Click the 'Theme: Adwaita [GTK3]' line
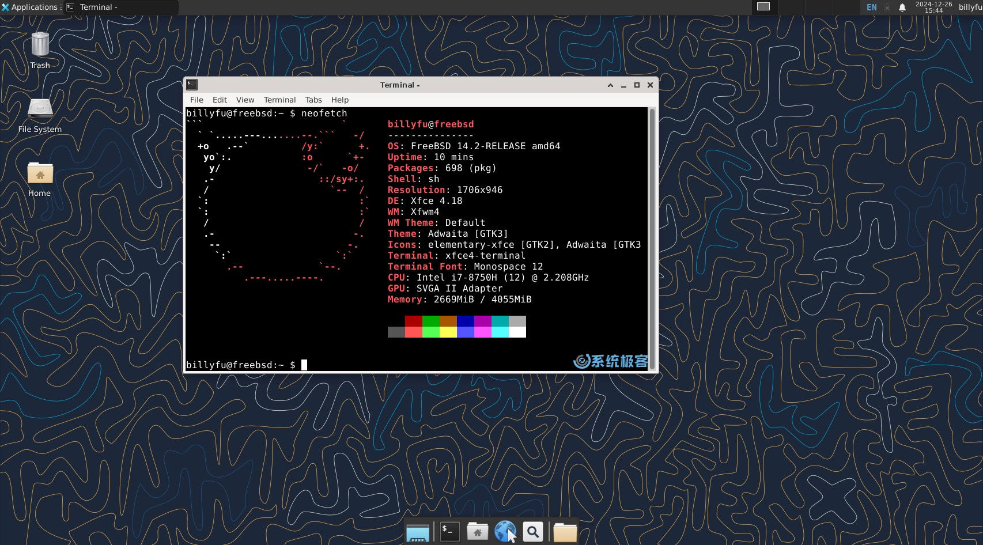Screen dimensions: 983x545 click(x=448, y=234)
